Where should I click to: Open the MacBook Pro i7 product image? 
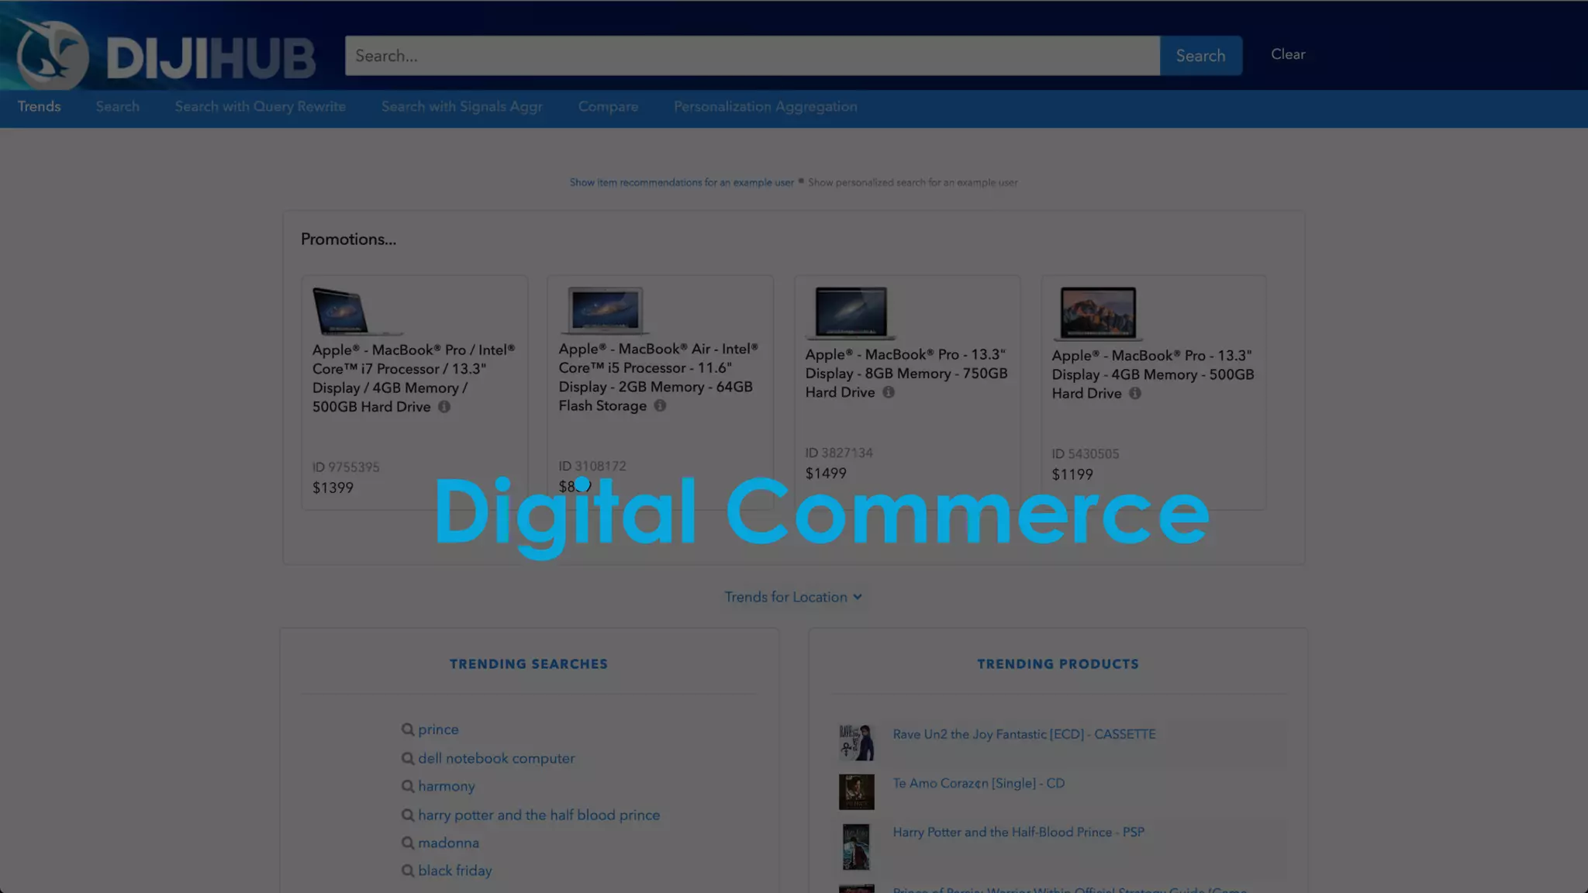click(x=357, y=311)
